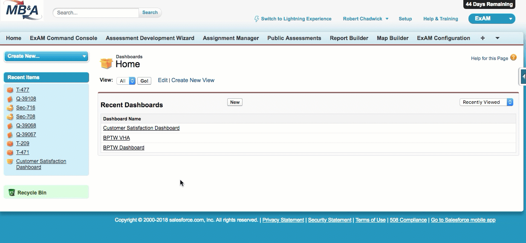Open recent item Sec-708
The width and height of the screenshot is (526, 243).
click(26, 117)
